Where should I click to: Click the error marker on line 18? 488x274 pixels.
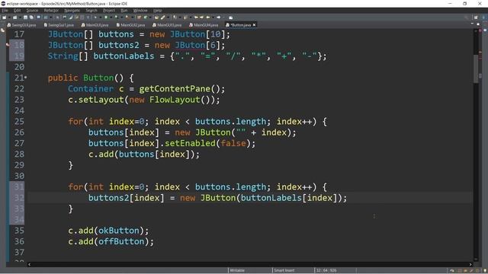[x=8, y=45]
